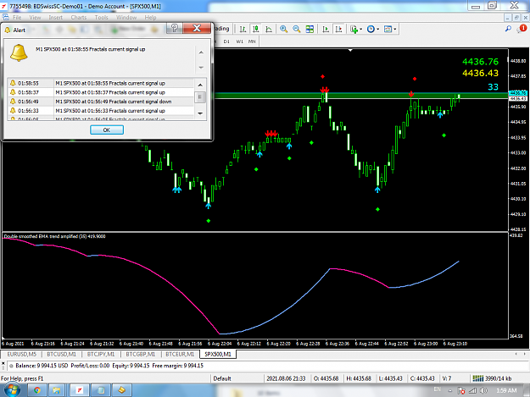Open the Window menu
The height and width of the screenshot is (397, 530).
[126, 17]
